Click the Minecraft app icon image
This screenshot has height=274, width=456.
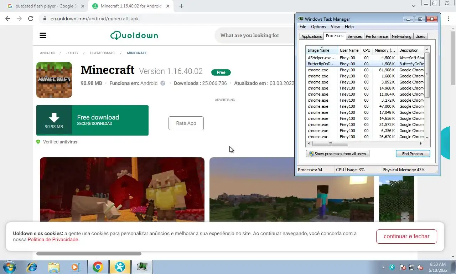[x=54, y=80]
